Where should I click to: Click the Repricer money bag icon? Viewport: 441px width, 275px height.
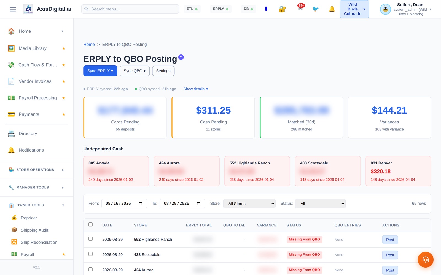coord(14,218)
